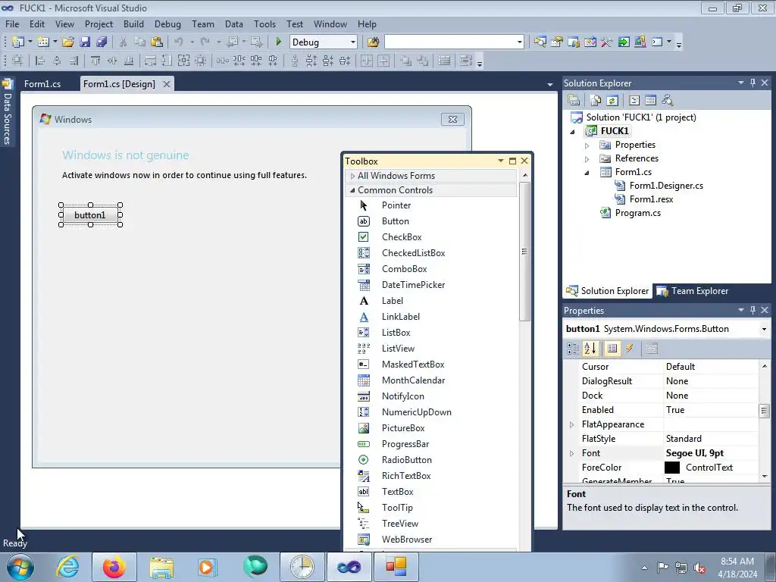The height and width of the screenshot is (582, 776).
Task: Expand the All Windows Forms toolbox group
Action: [x=352, y=176]
